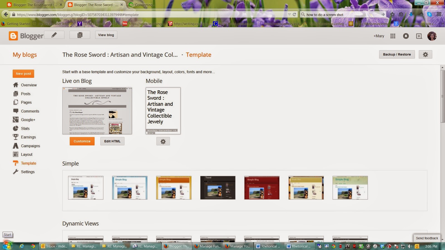
Task: Click the Mobile template preview thumbnail
Action: pyautogui.click(x=163, y=111)
